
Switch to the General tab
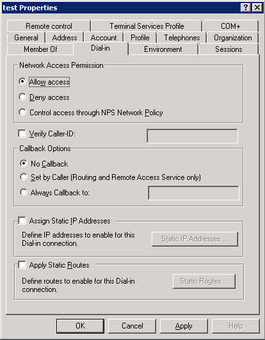click(26, 38)
